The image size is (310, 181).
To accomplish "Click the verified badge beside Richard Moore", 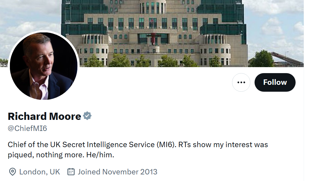I will [87, 116].
